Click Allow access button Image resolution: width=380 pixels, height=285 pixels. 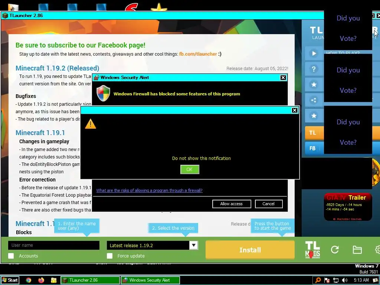[232, 204]
